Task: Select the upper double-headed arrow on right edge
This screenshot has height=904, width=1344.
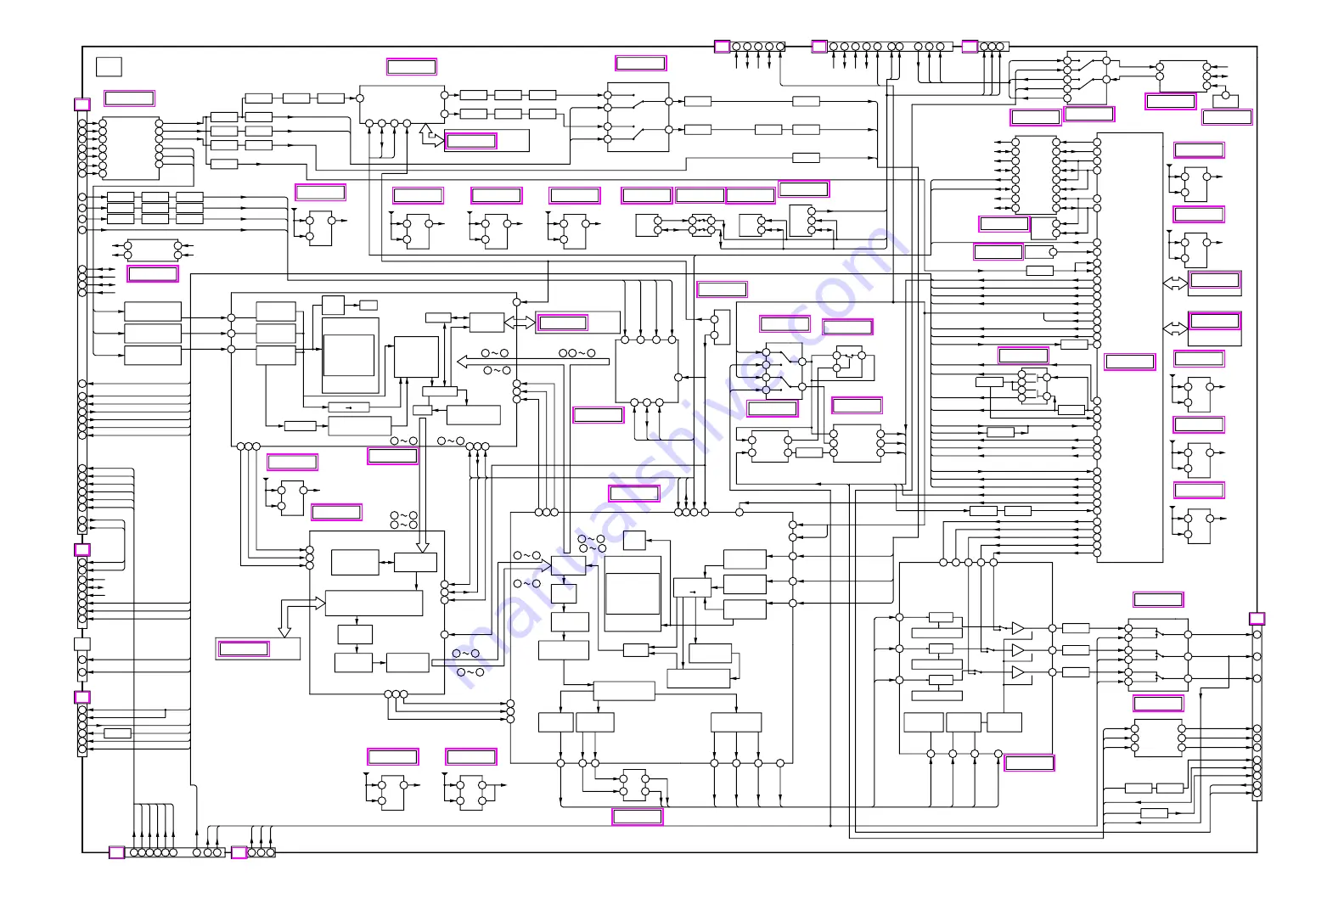Action: point(1175,283)
